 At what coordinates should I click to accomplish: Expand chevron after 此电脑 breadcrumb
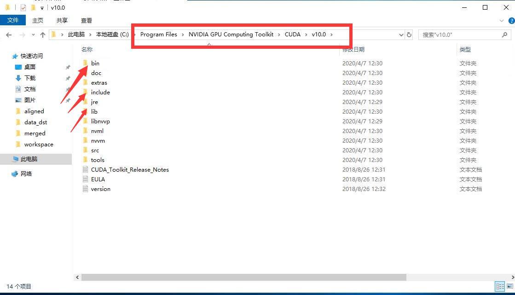[90, 35]
